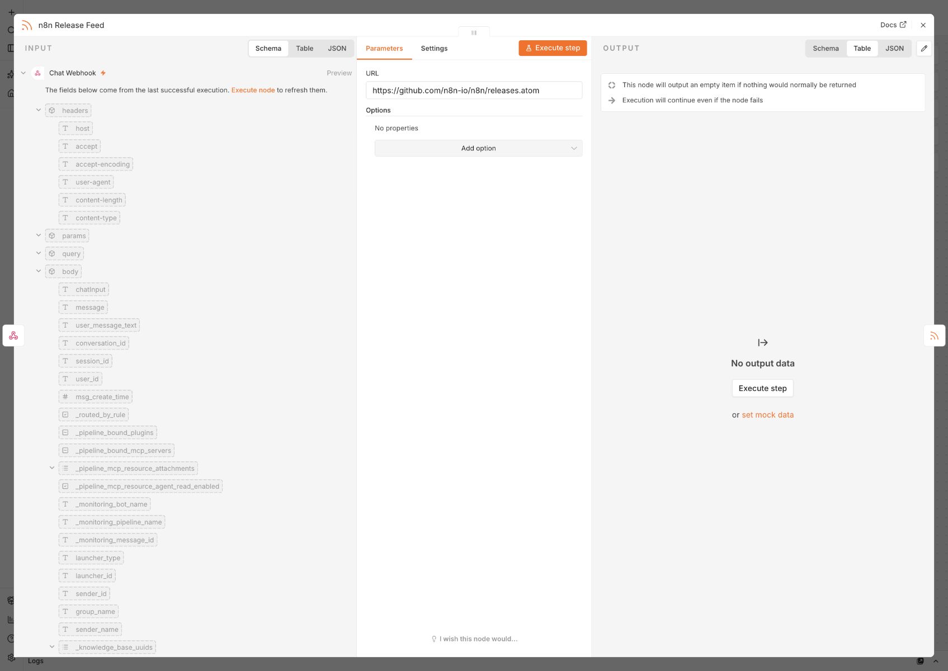
Task: Open the Add option dropdown
Action: tap(478, 148)
